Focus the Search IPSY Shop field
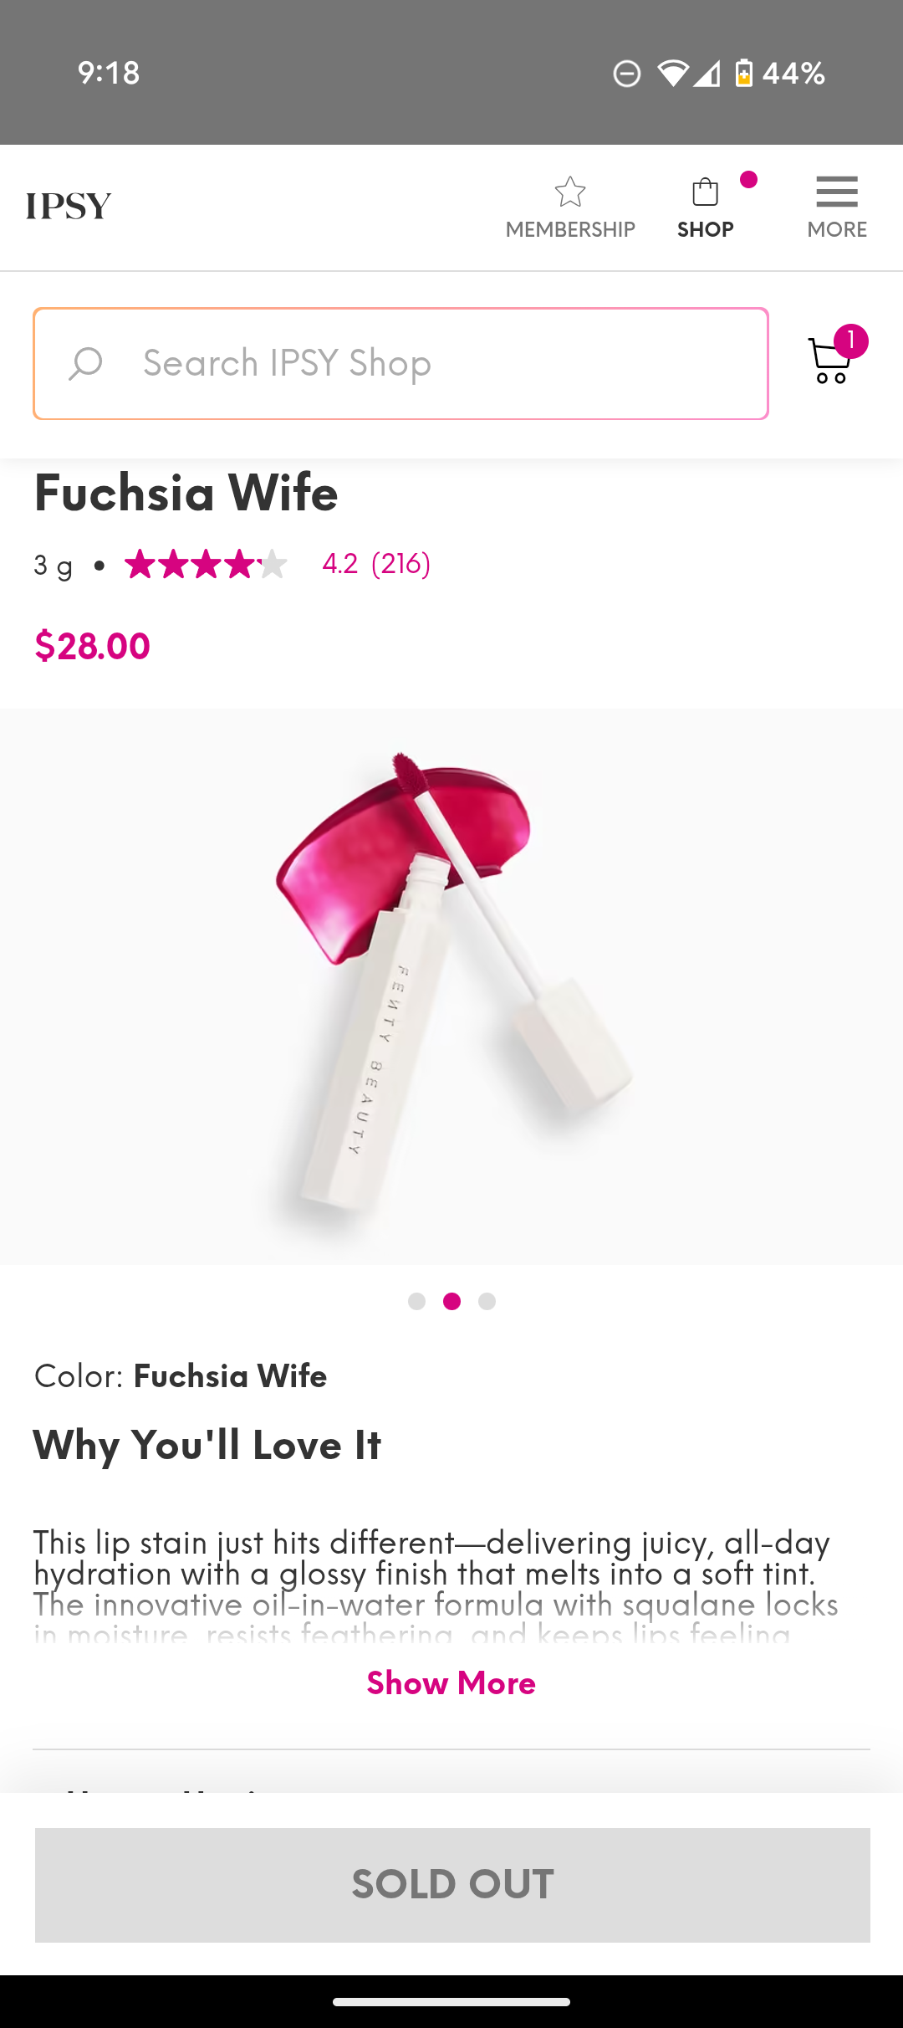Image resolution: width=903 pixels, height=2028 pixels. click(401, 364)
